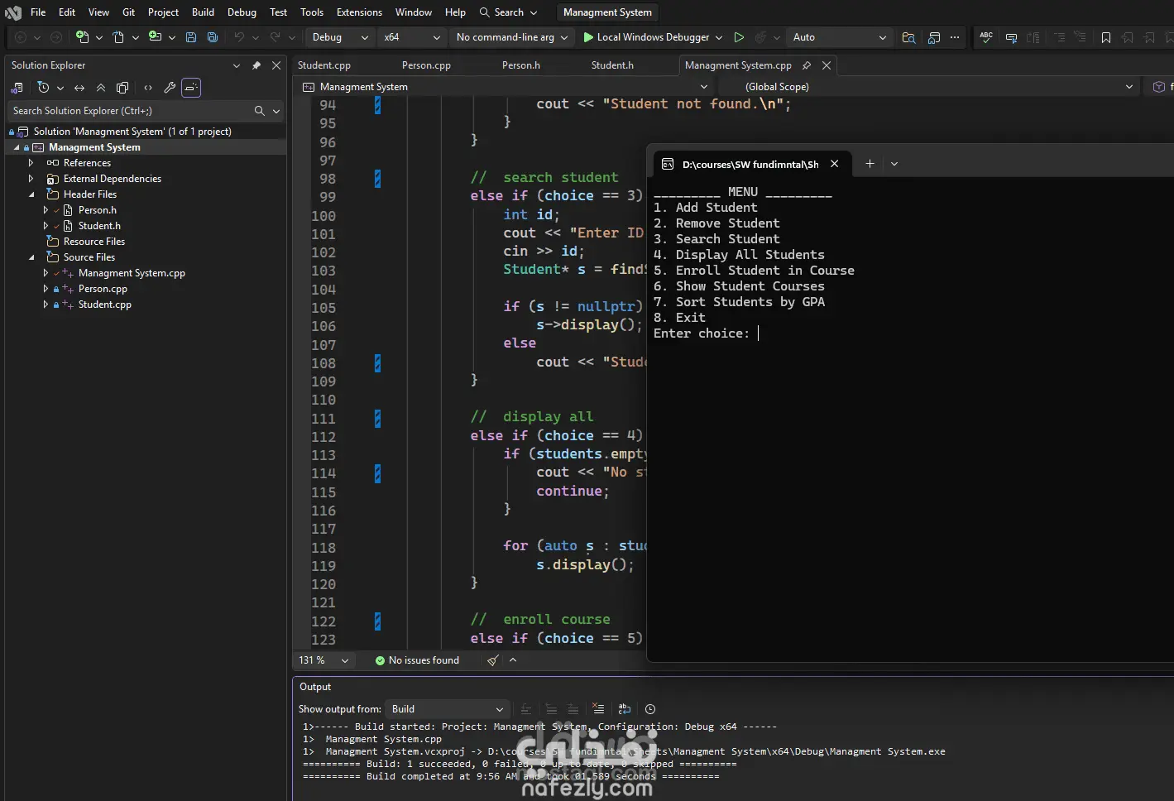Select Student.cpp in Source Files tree
This screenshot has width=1174, height=801.
pos(104,305)
